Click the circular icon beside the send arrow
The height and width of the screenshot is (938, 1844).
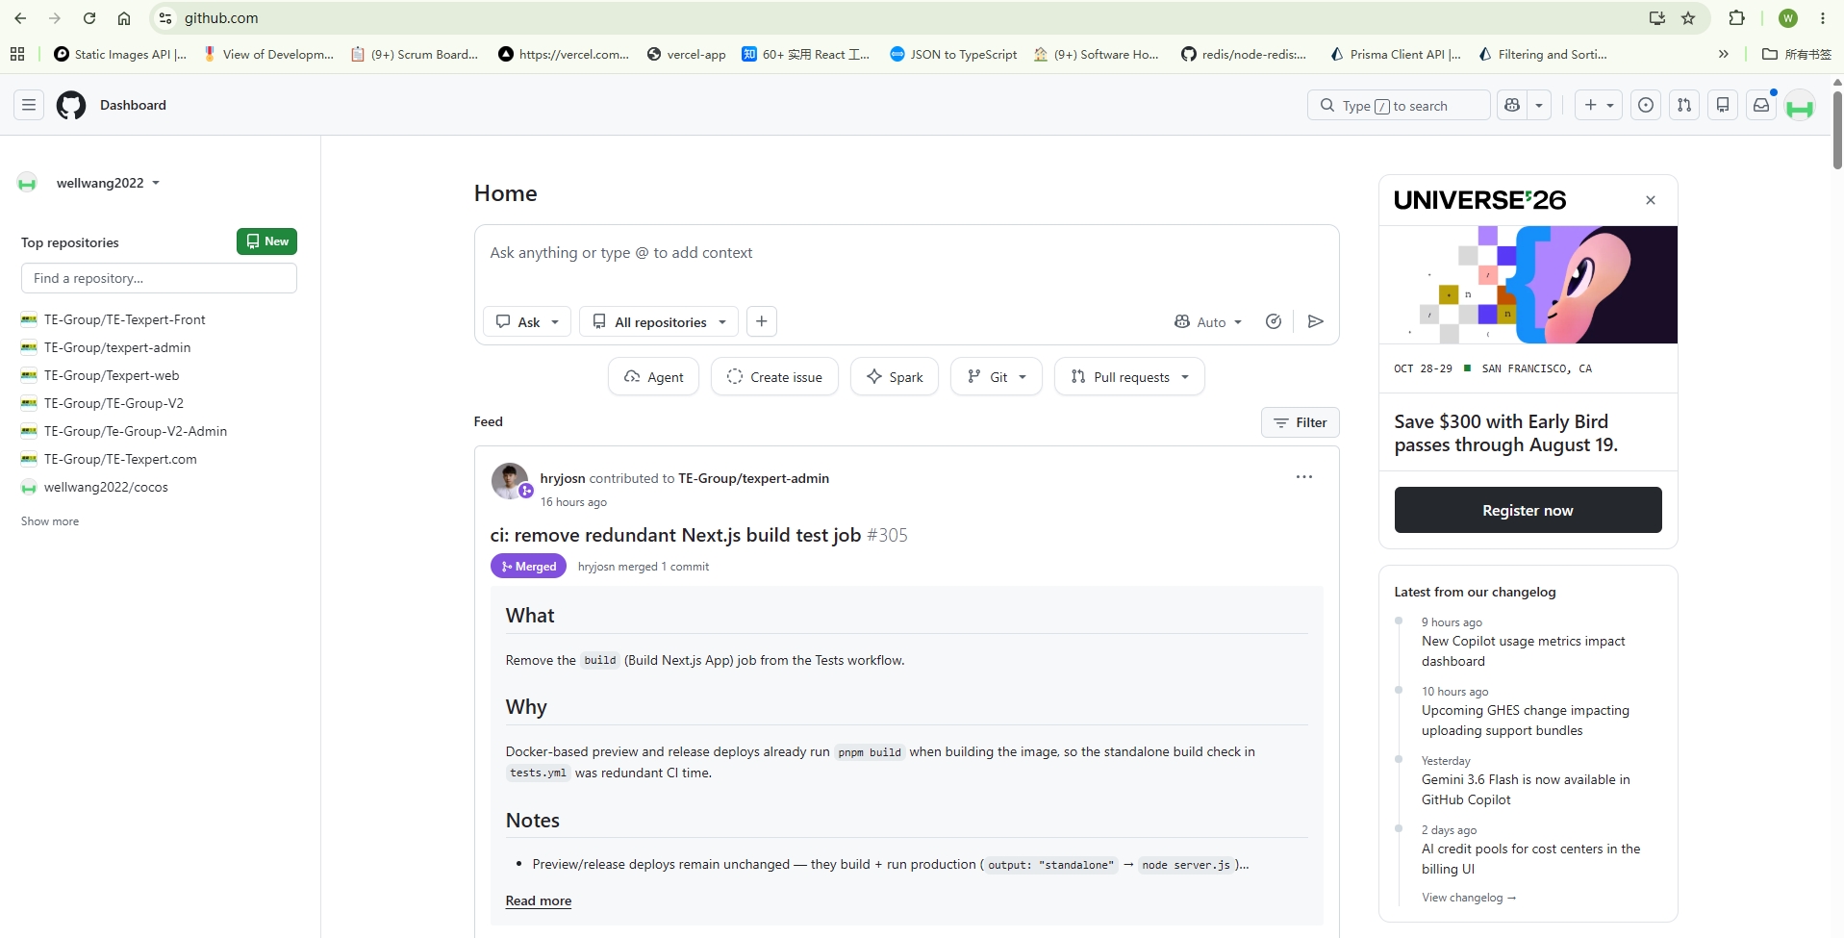pyautogui.click(x=1274, y=321)
